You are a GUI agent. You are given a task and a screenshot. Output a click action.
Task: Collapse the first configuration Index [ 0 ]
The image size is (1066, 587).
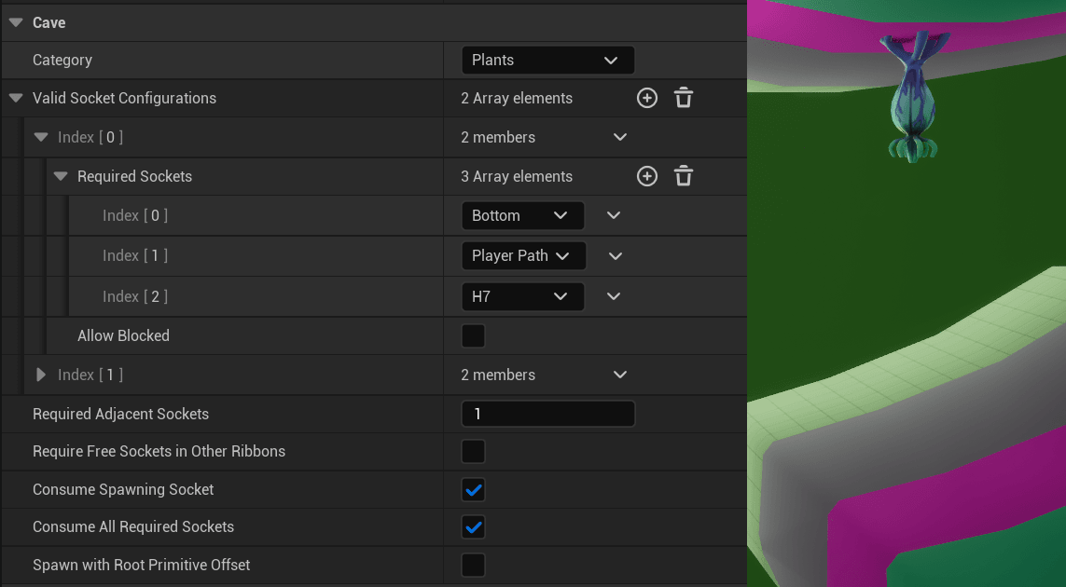pos(41,137)
